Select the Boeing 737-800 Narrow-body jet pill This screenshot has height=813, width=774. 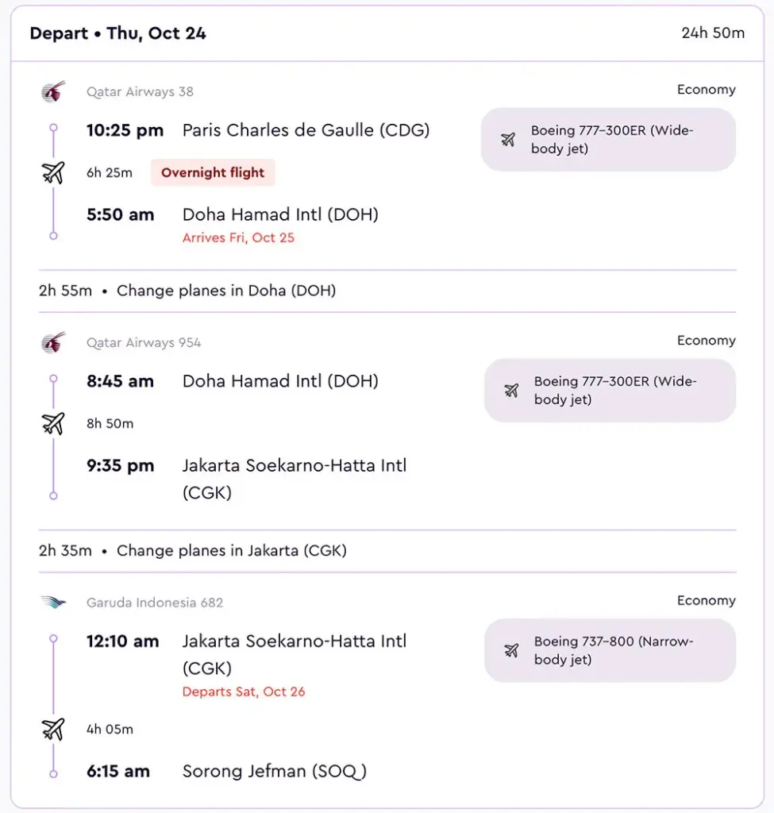(x=610, y=651)
